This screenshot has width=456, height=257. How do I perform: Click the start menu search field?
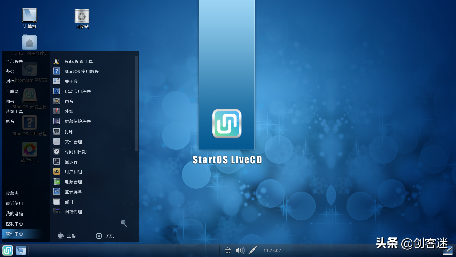click(x=92, y=223)
